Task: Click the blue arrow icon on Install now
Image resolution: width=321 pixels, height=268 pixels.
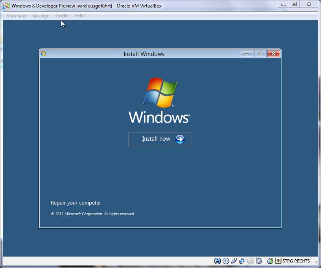Action: pos(180,139)
